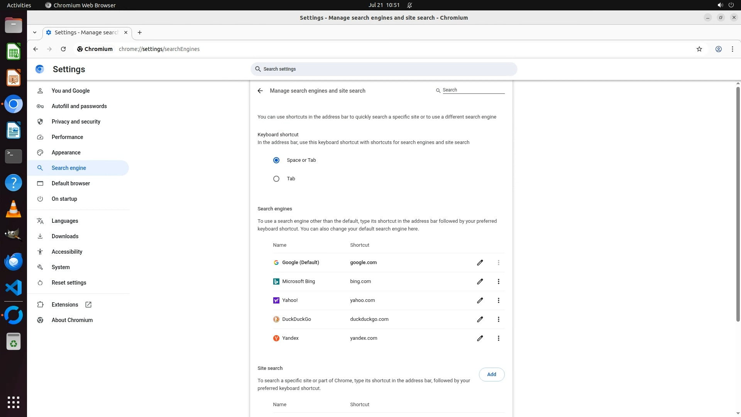Select the Tab-only keyboard shortcut radio
The image size is (741, 417).
coord(276,179)
